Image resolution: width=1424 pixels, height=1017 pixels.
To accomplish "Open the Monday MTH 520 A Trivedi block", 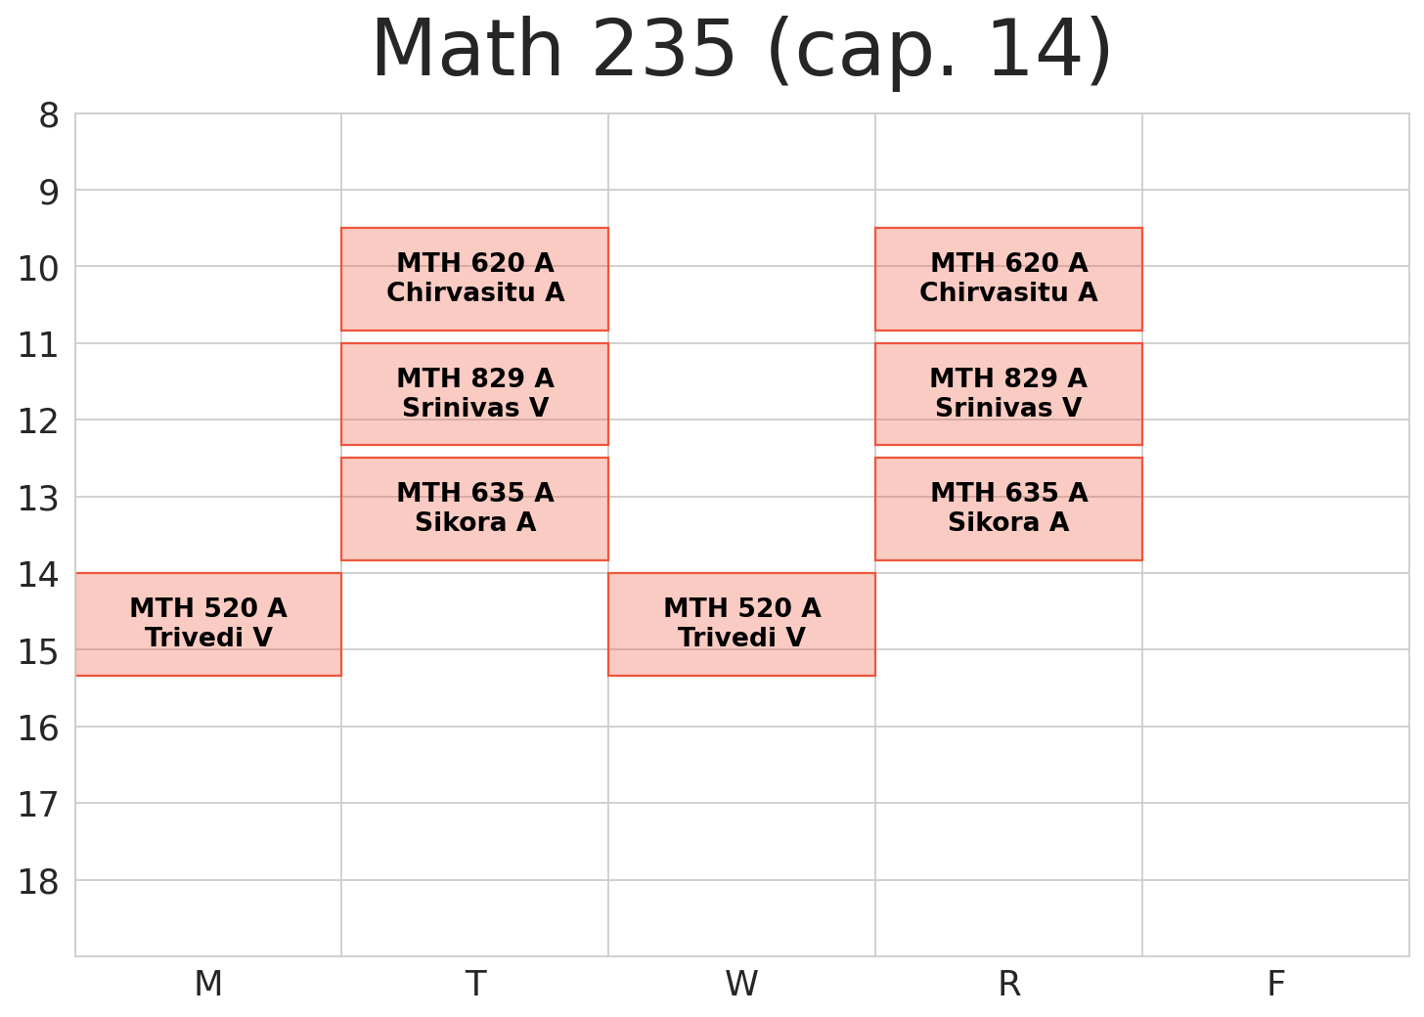I will 208,624.
